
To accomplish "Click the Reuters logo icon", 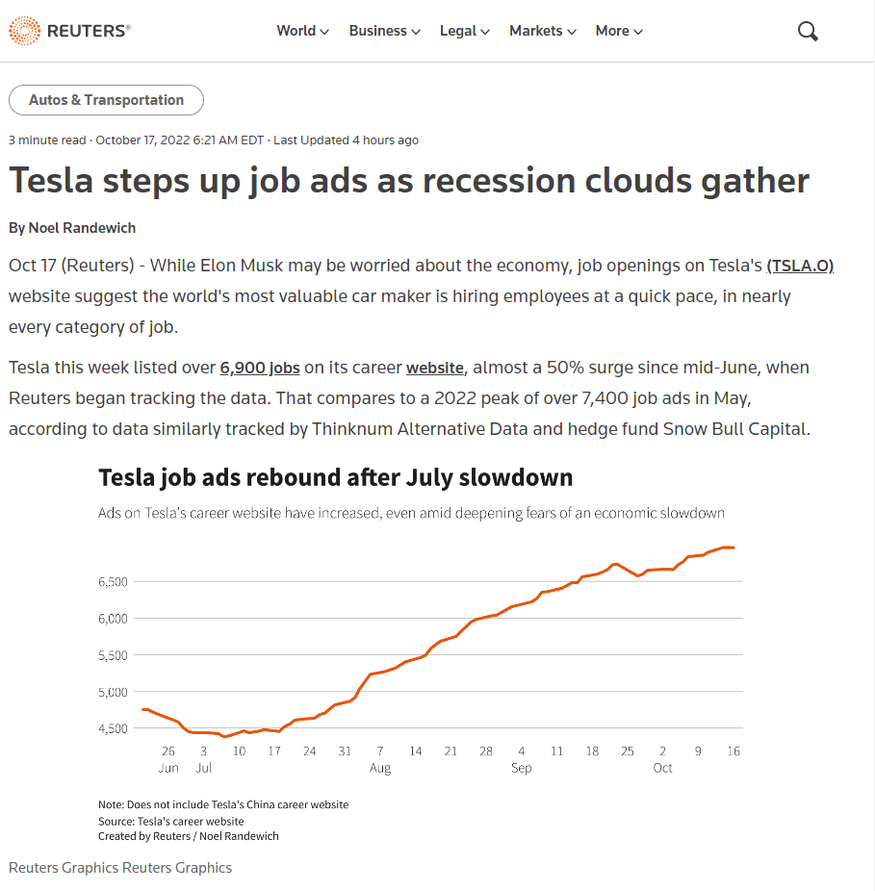I will click(25, 31).
